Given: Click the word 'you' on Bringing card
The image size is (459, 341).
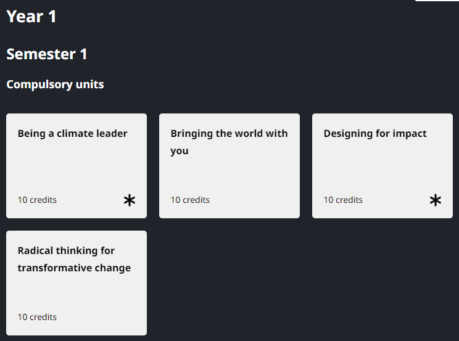Looking at the screenshot, I should 180,151.
